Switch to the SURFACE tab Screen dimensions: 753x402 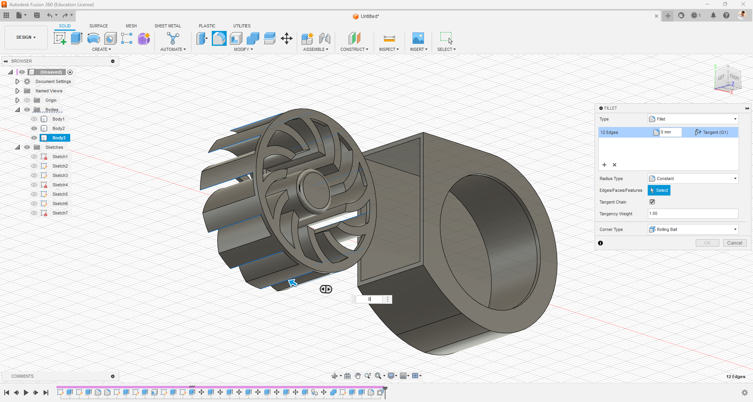pyautogui.click(x=98, y=26)
